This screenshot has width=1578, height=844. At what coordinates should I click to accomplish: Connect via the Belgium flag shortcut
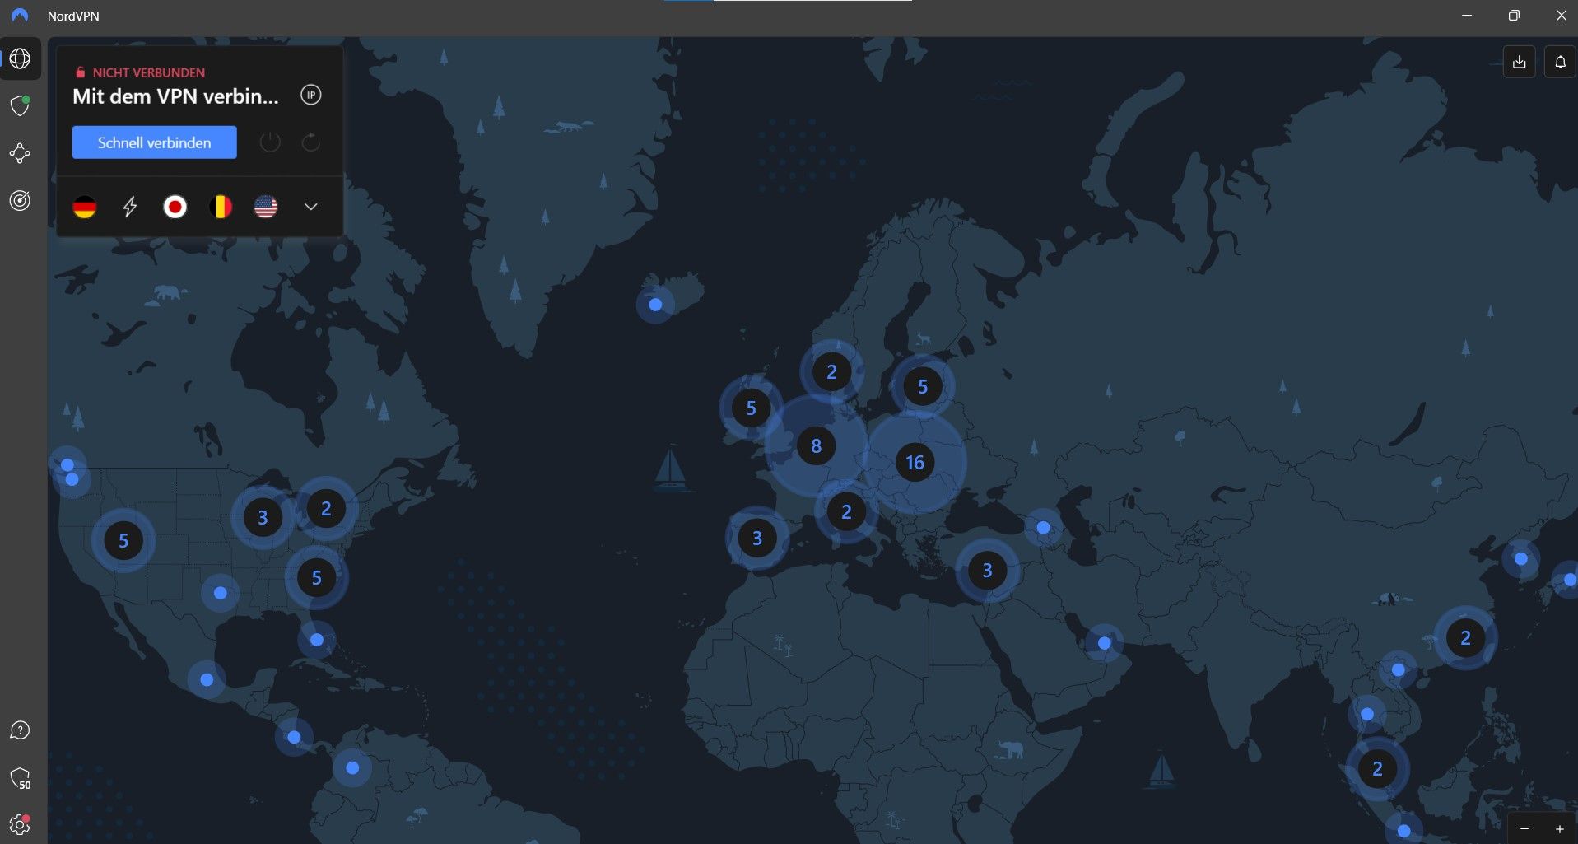click(x=220, y=207)
